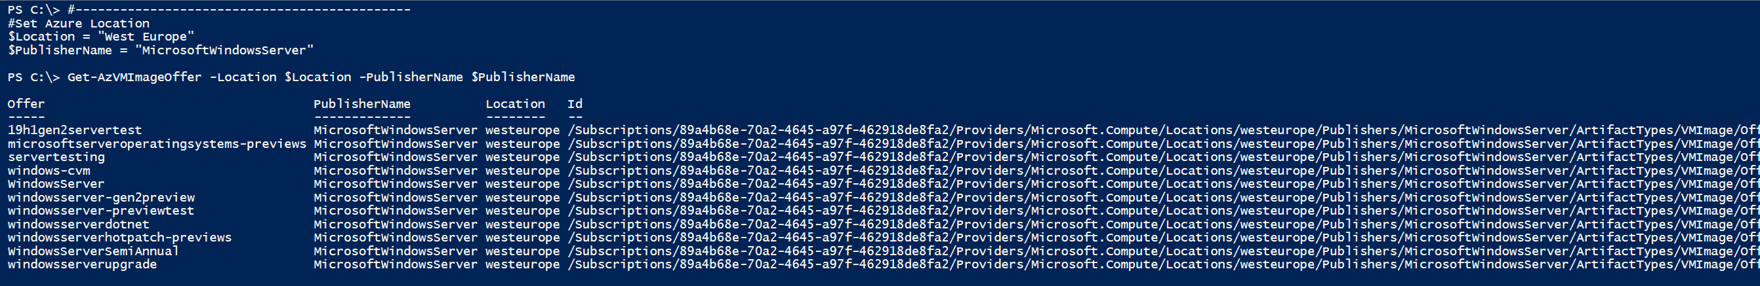
Task: Select the windows-cvm offer name
Action: 49,170
